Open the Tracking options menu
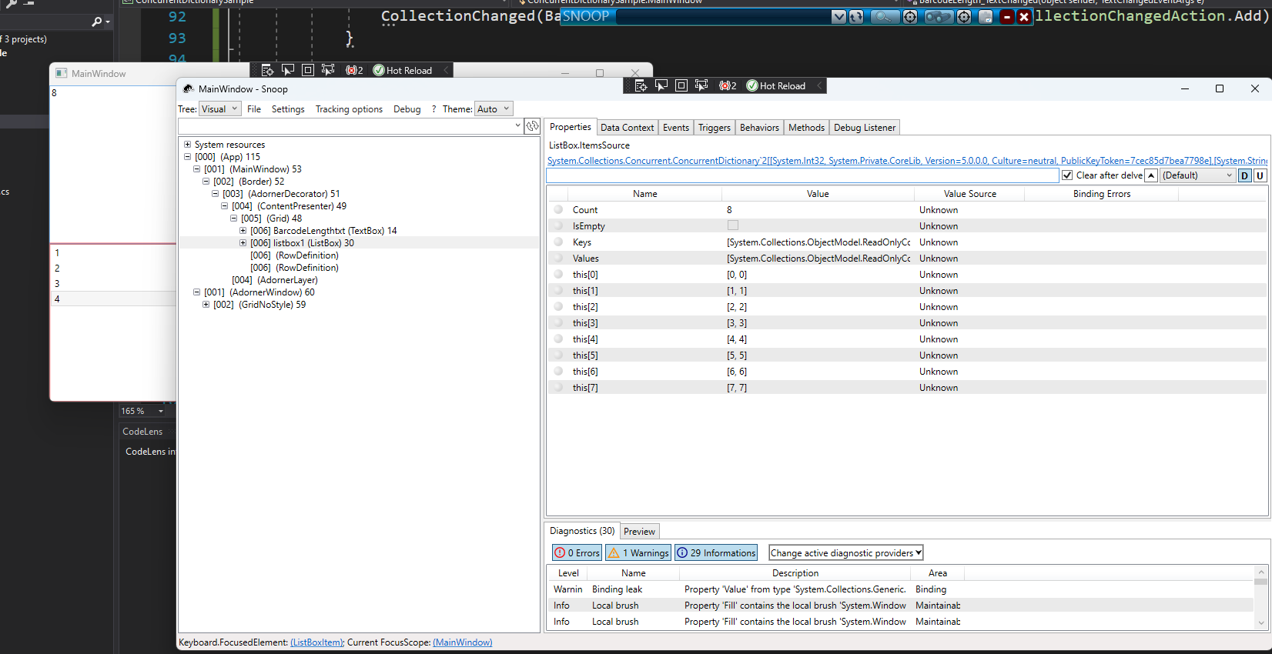Image resolution: width=1272 pixels, height=654 pixels. pos(349,109)
